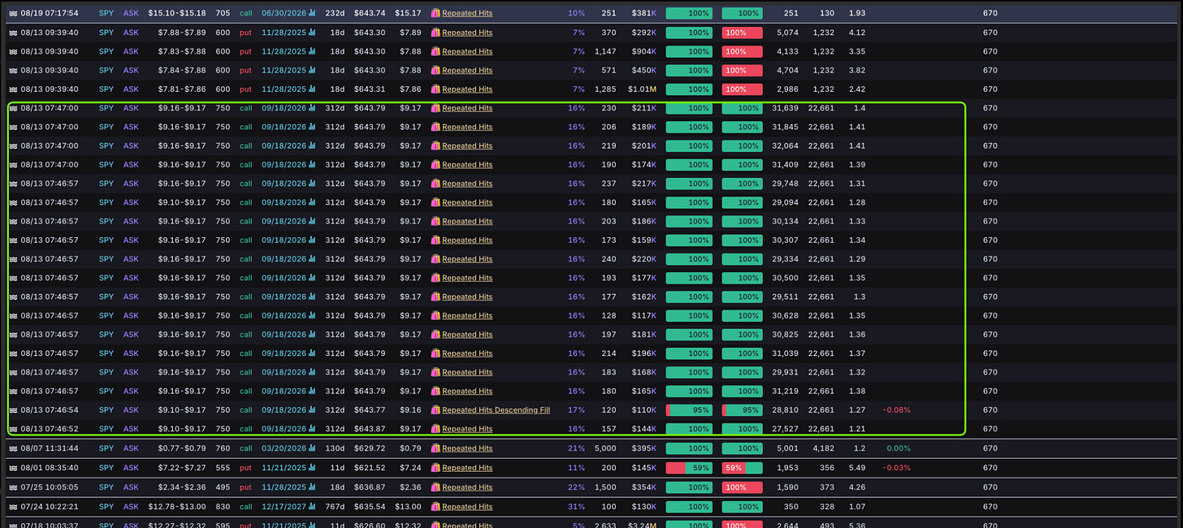Click the first 59% bar in the 08/01 row
The width and height of the screenshot is (1183, 528).
(689, 468)
